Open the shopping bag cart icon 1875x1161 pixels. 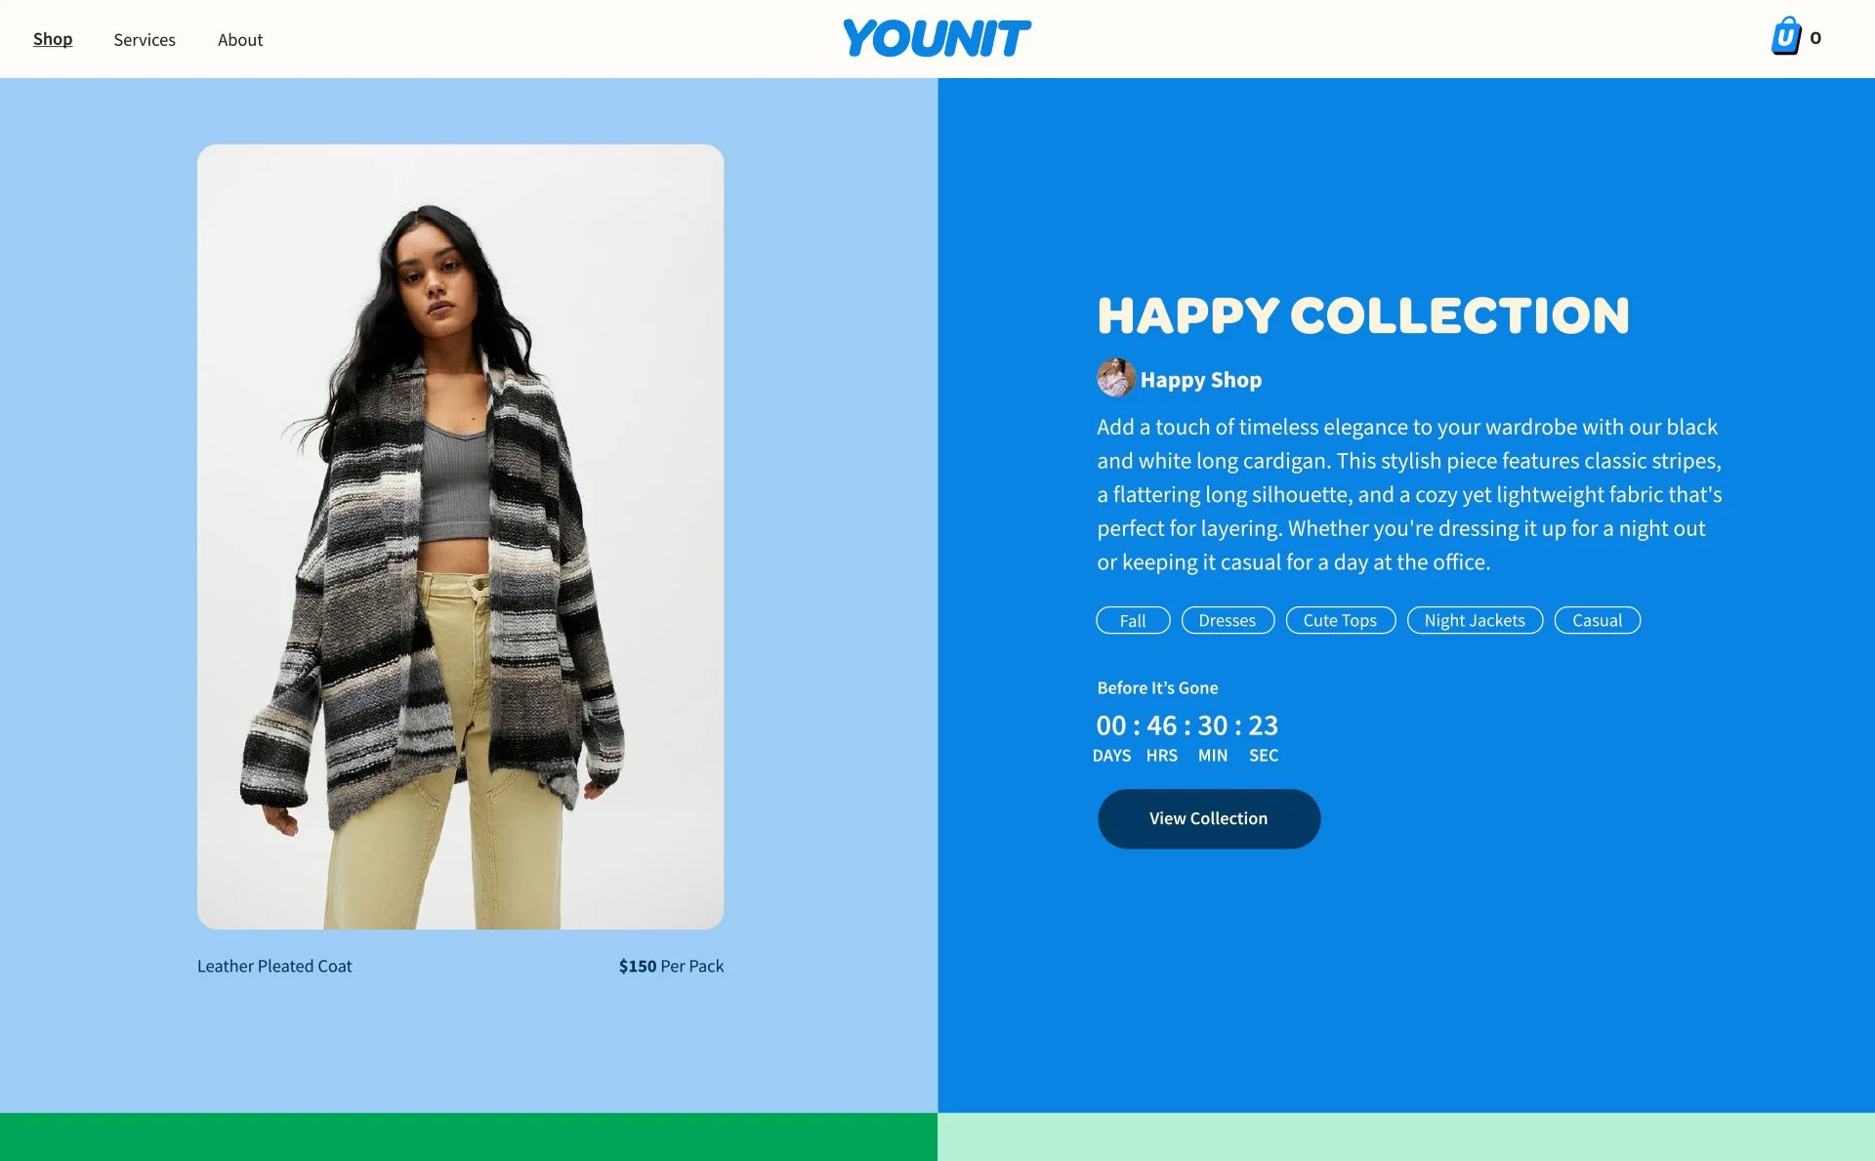(1786, 37)
